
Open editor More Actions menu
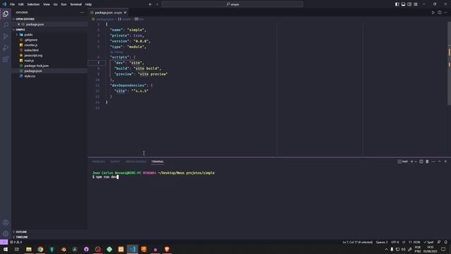tap(445, 13)
